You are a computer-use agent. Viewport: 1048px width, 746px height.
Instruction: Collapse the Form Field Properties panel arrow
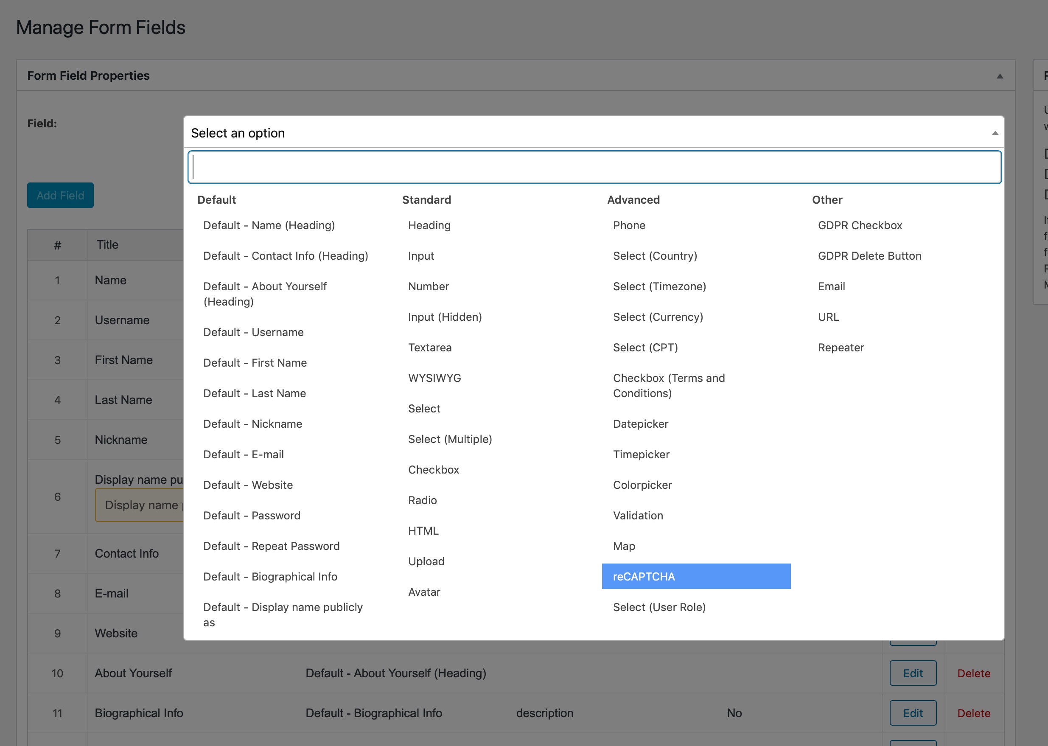point(999,76)
